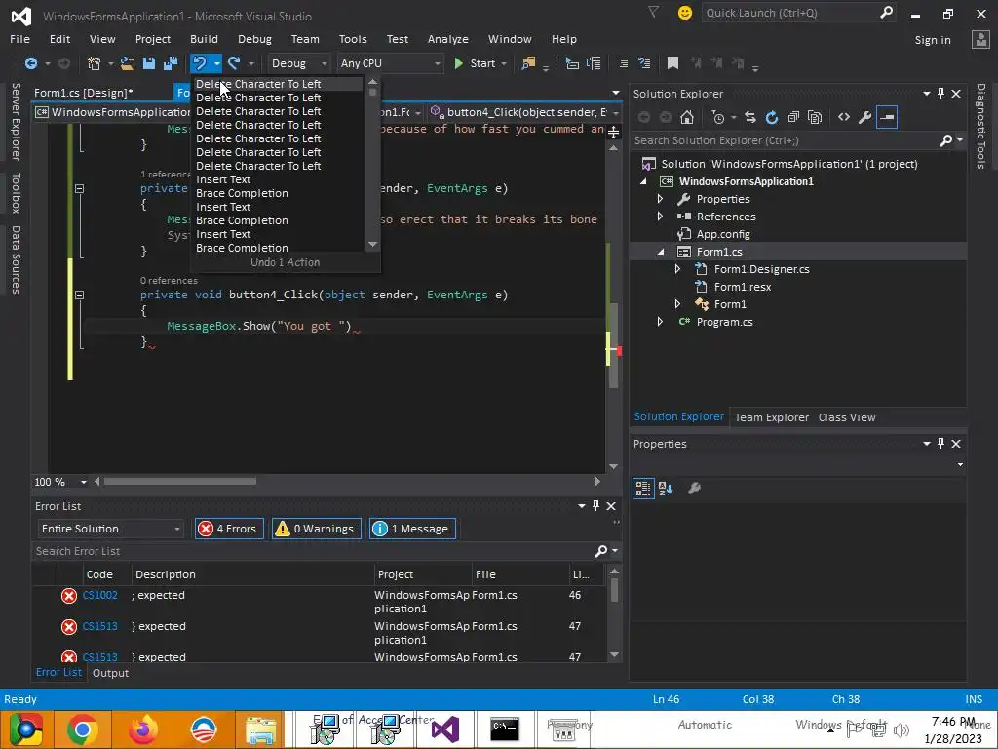998x749 pixels.
Task: Click Sync with Active Document icon
Action: point(750,117)
